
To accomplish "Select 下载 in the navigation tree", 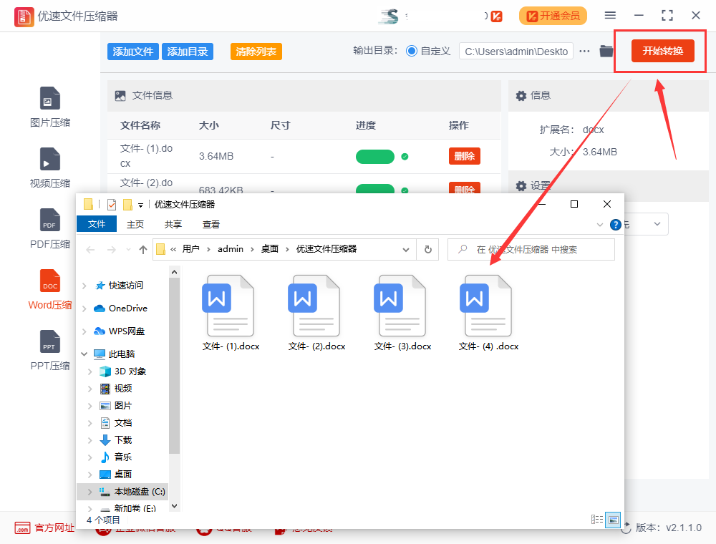I will (x=123, y=440).
